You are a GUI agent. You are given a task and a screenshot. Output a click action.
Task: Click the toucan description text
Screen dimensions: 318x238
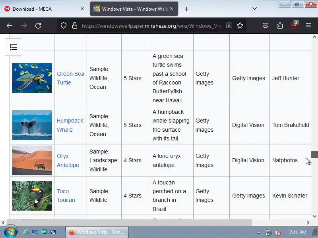click(169, 196)
